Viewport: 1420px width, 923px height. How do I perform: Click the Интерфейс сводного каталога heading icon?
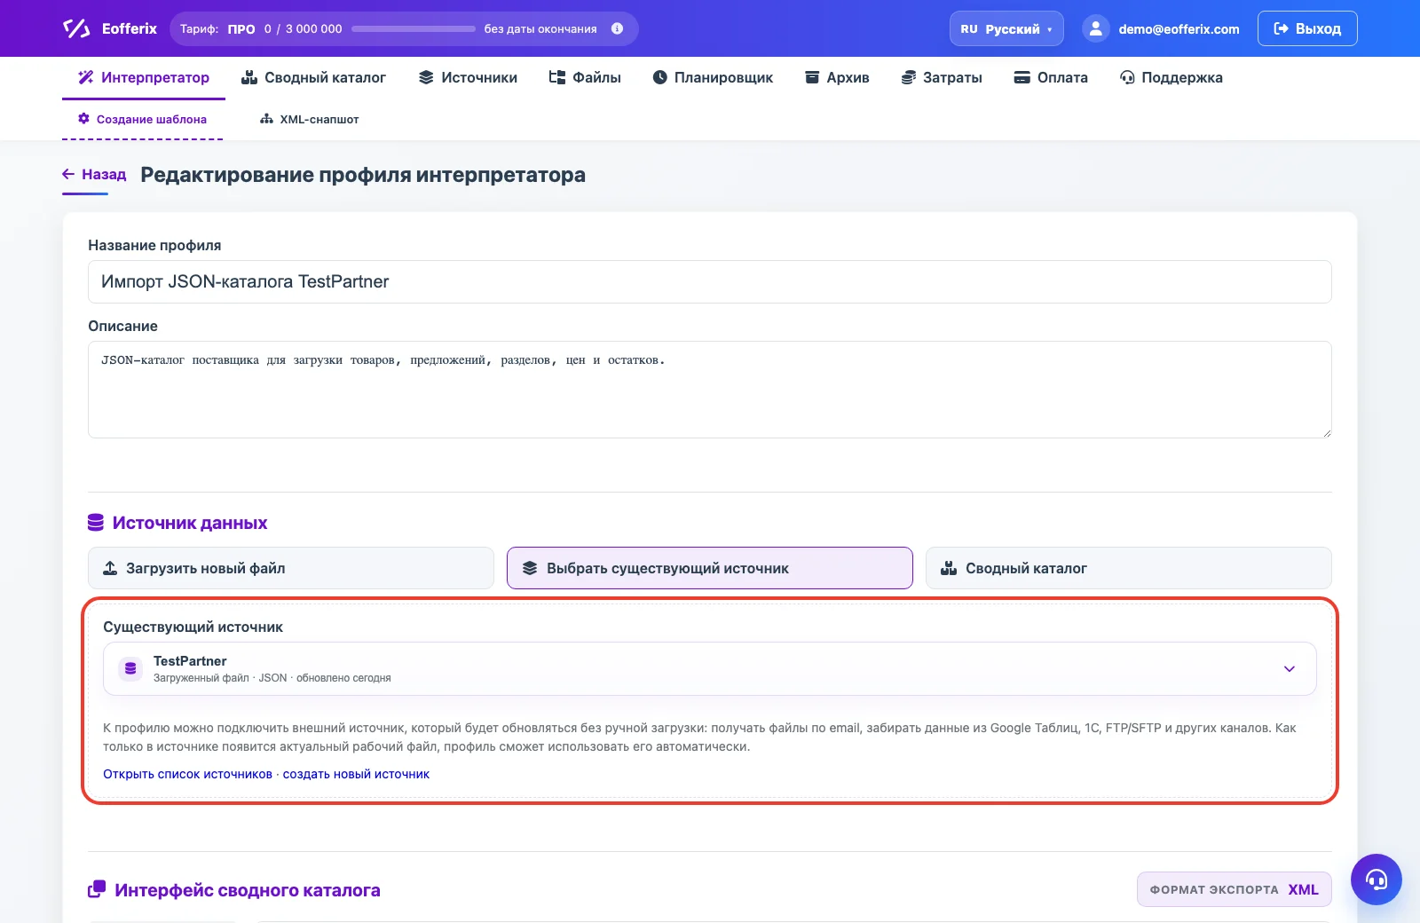[x=97, y=889]
